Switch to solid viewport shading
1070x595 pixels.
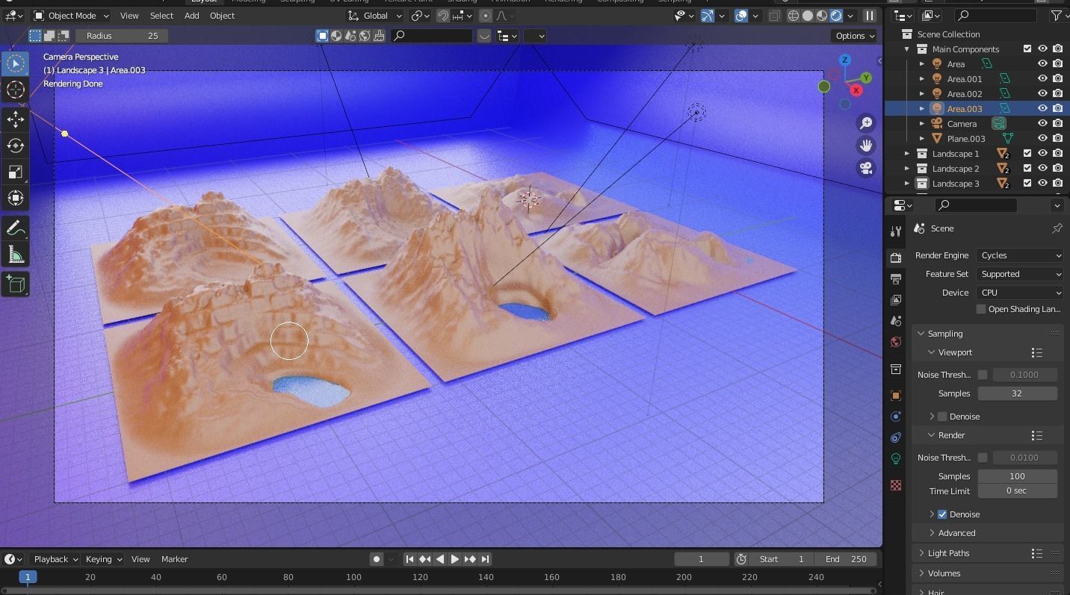(808, 16)
